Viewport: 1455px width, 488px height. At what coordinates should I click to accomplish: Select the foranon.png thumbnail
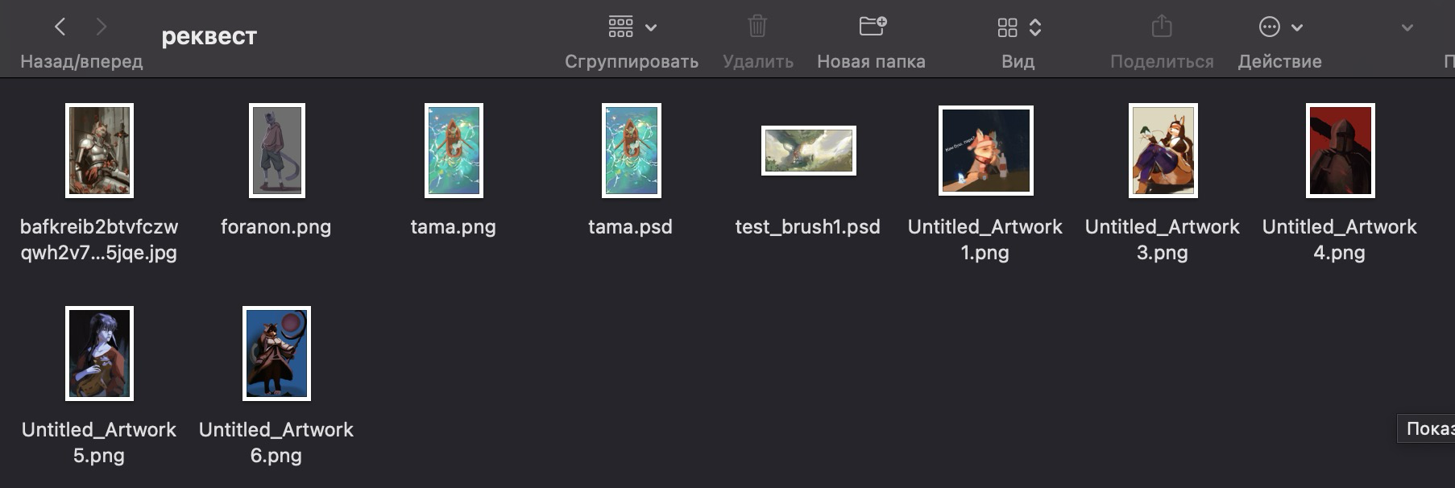pyautogui.click(x=277, y=151)
